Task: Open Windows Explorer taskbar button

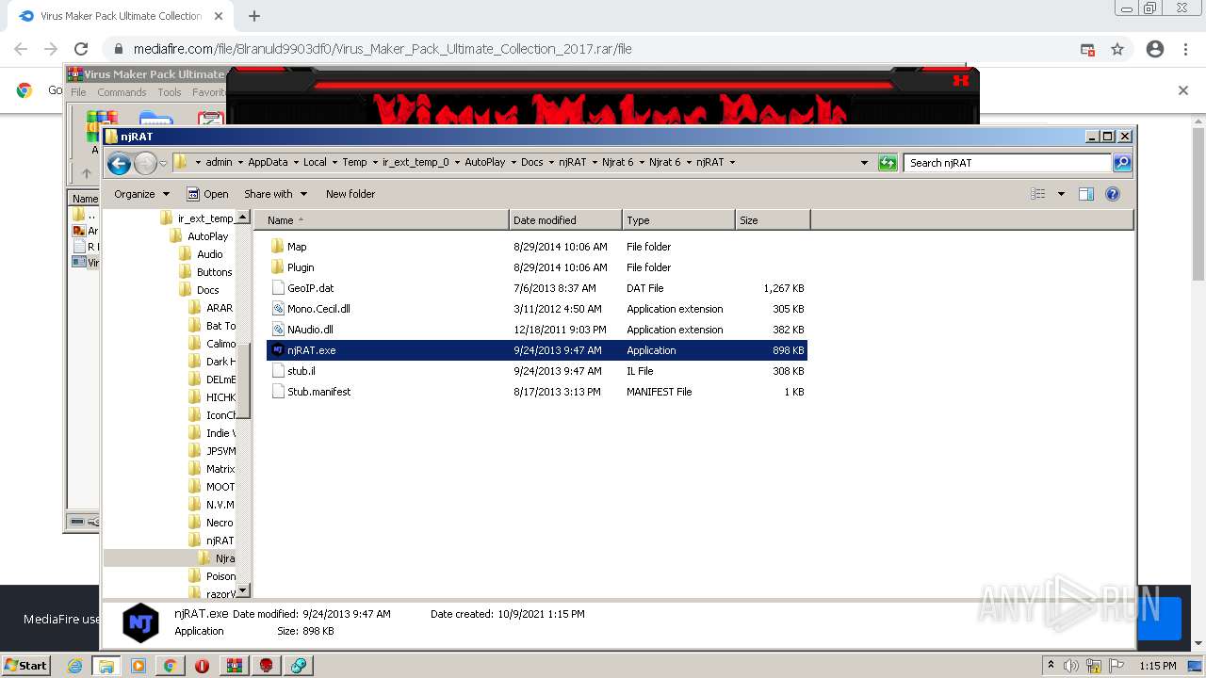Action: click(106, 666)
